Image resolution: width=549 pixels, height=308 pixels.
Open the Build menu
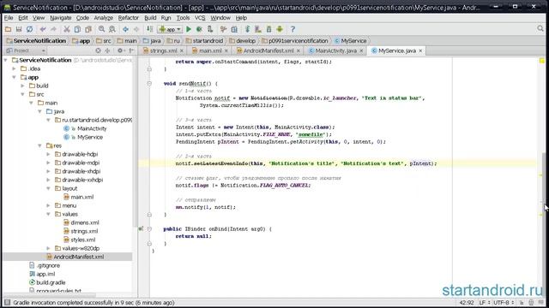[x=150, y=18]
